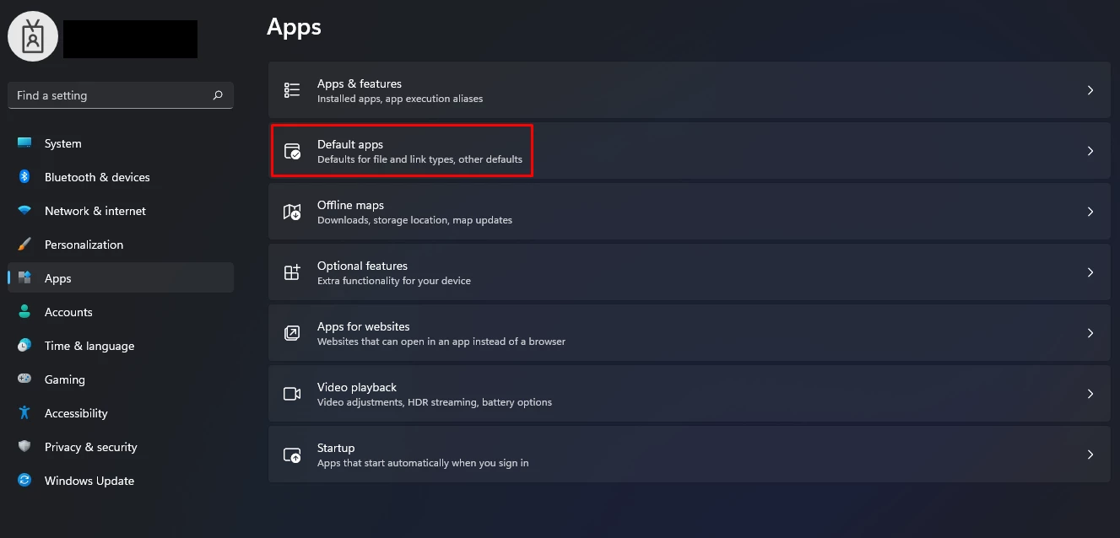Click the Video playback camera icon
Image resolution: width=1120 pixels, height=538 pixels.
[292, 394]
